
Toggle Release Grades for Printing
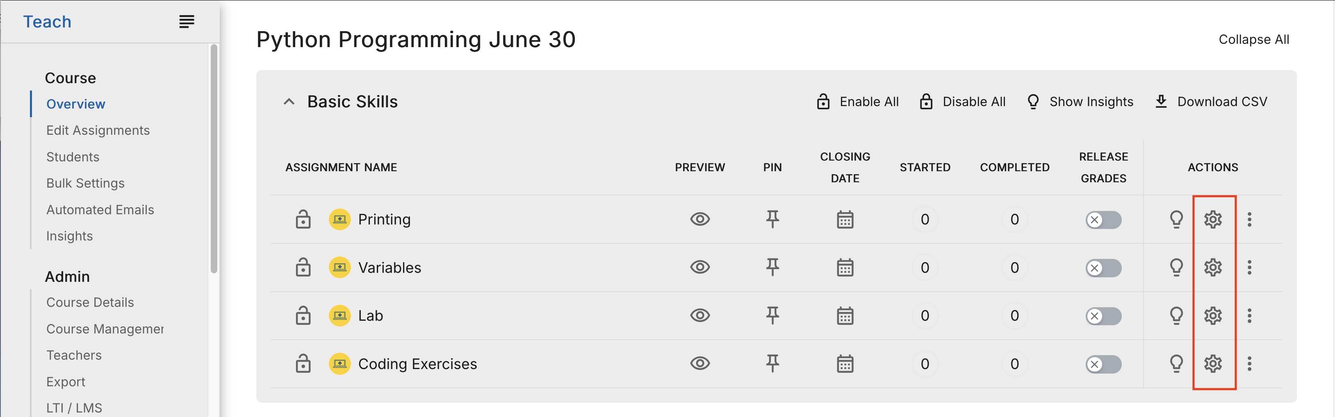pyautogui.click(x=1103, y=220)
